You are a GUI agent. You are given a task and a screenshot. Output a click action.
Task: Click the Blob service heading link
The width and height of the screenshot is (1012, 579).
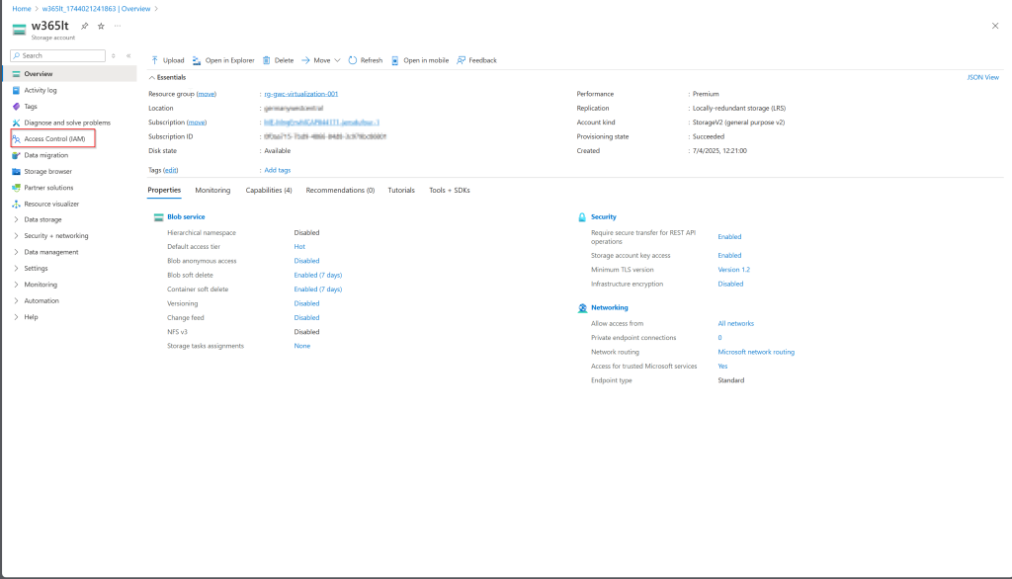[186, 217]
